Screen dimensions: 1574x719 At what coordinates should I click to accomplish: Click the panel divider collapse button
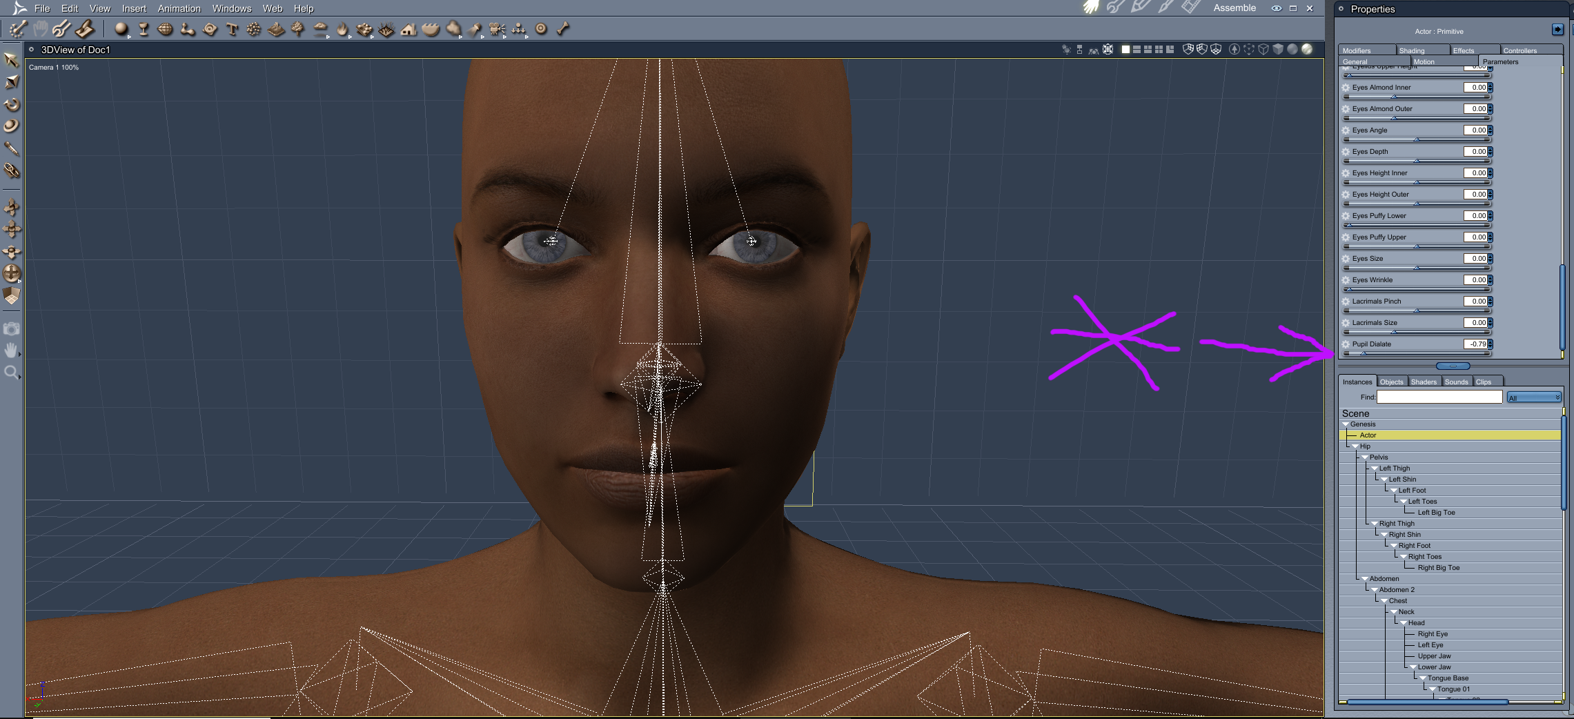(x=1453, y=366)
